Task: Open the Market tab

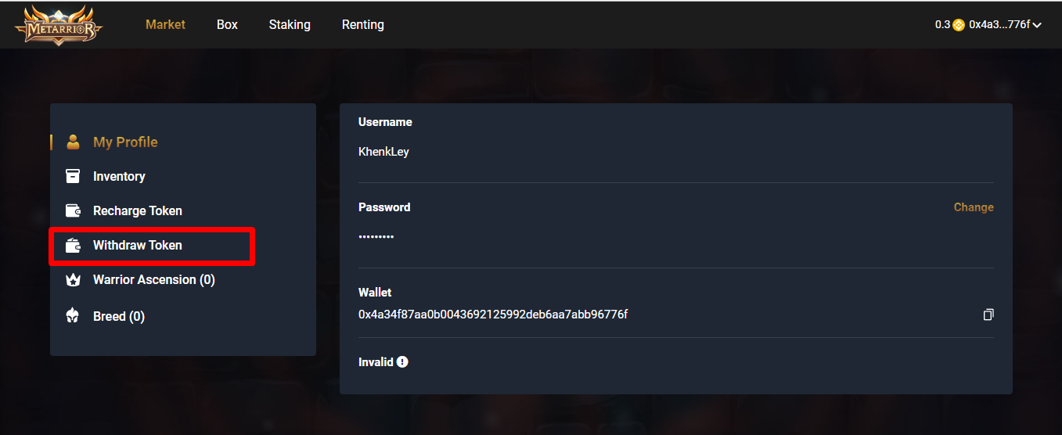Action: coord(165,24)
